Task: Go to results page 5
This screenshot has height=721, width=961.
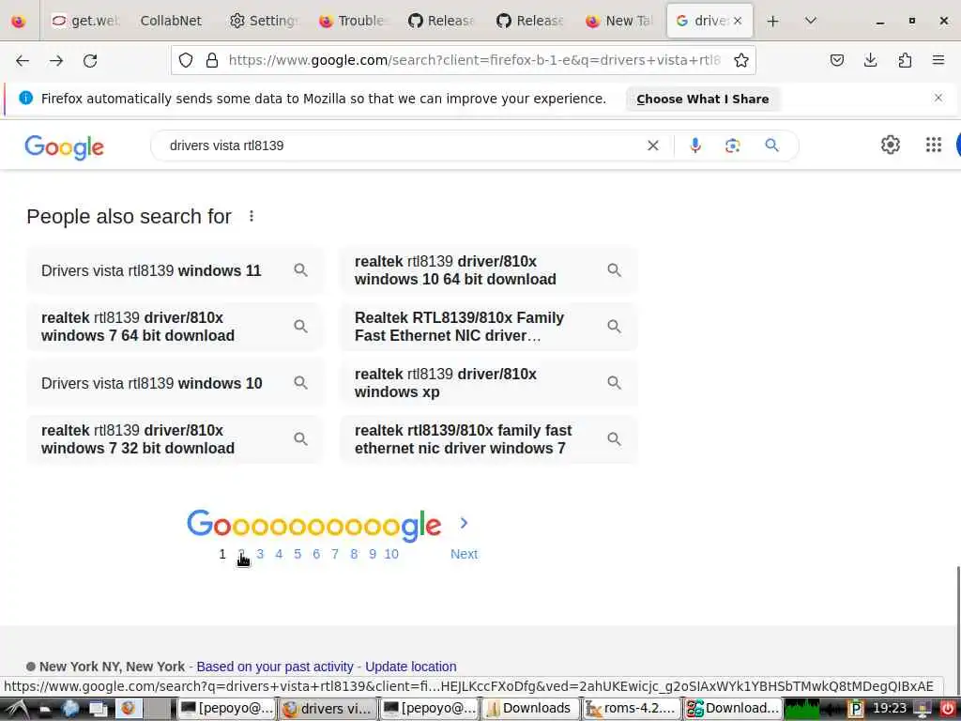Action: [297, 554]
